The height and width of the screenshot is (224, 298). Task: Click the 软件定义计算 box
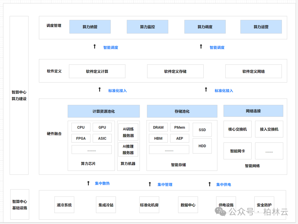point(97,71)
